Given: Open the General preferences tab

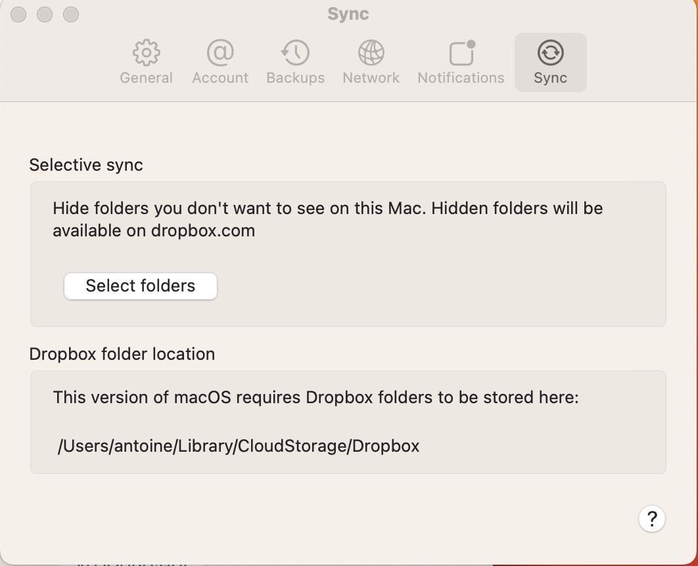Looking at the screenshot, I should [146, 62].
